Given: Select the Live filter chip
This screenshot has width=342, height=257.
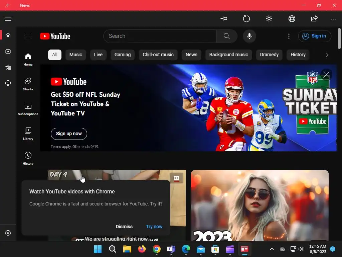Looking at the screenshot, I should click(x=98, y=55).
